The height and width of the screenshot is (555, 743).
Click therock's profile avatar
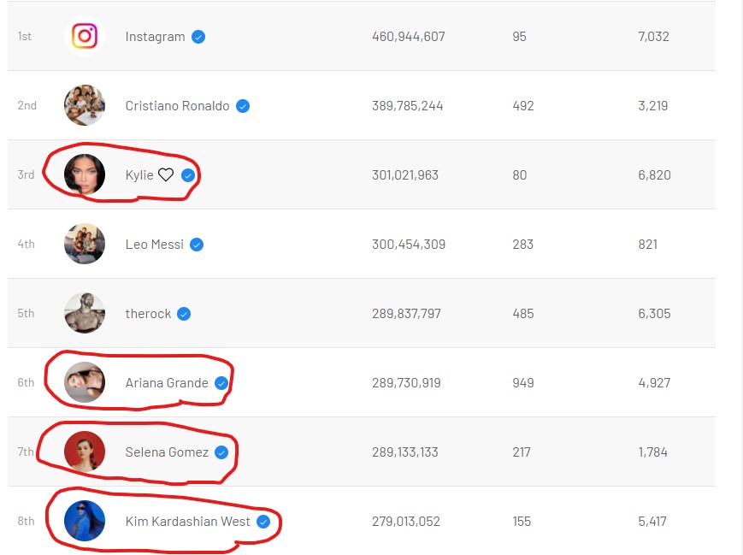tap(85, 314)
